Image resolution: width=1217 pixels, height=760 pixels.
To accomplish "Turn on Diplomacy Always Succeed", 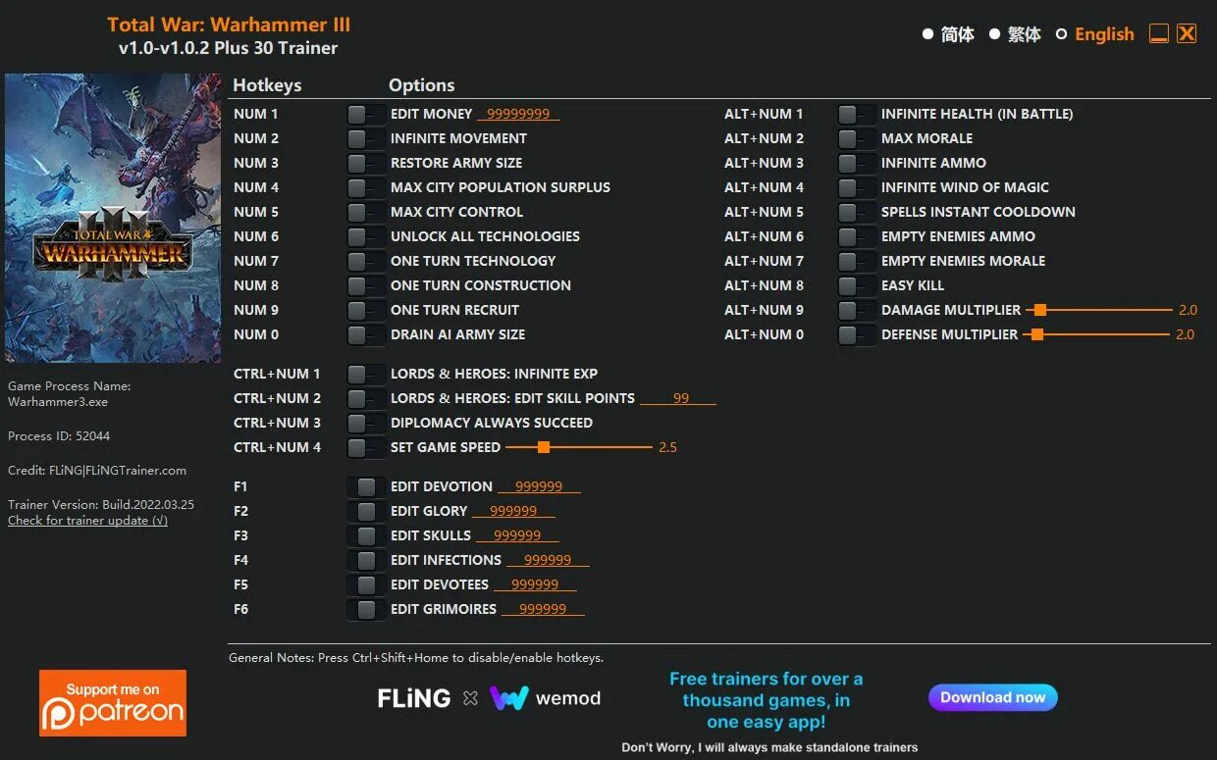I will click(366, 423).
